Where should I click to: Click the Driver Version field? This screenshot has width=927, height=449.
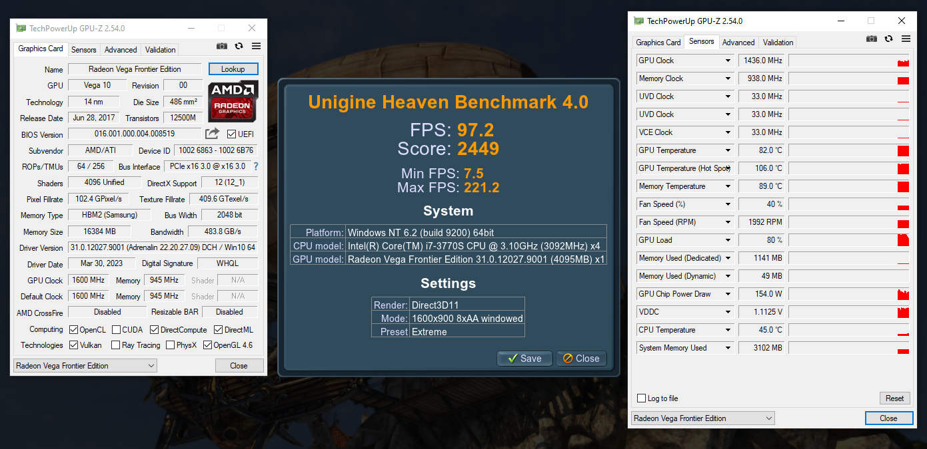click(163, 247)
